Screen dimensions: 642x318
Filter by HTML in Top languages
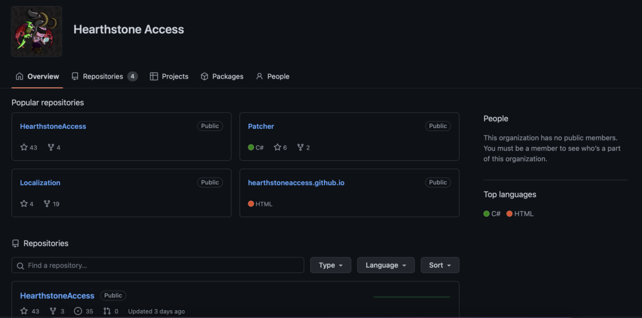point(520,214)
